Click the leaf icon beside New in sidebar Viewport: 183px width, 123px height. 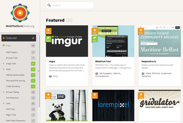4,45
